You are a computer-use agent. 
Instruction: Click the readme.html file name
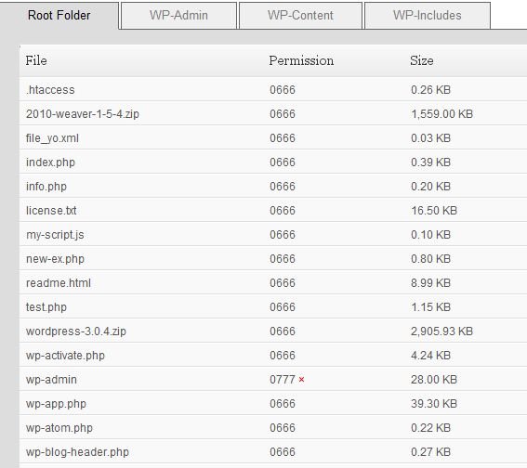click(59, 283)
